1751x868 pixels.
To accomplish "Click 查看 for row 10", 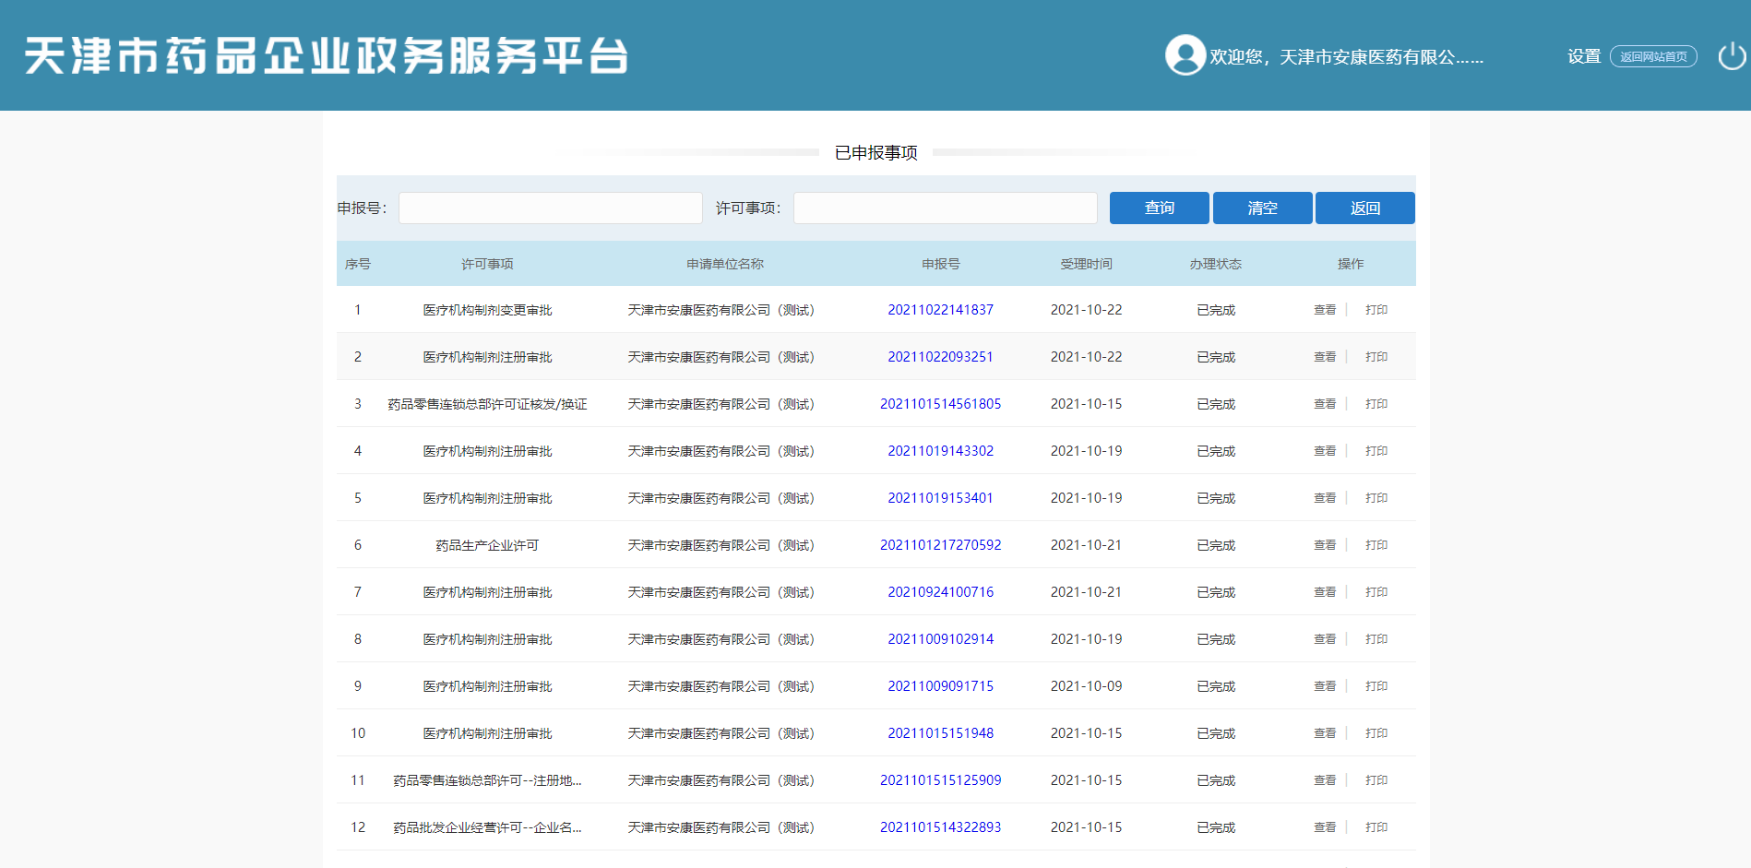I will [x=1325, y=733].
